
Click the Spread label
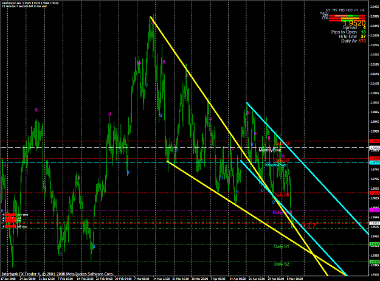tap(350, 27)
